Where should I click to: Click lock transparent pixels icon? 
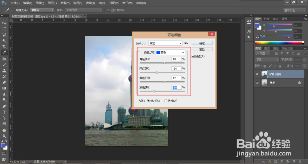tap(265, 66)
